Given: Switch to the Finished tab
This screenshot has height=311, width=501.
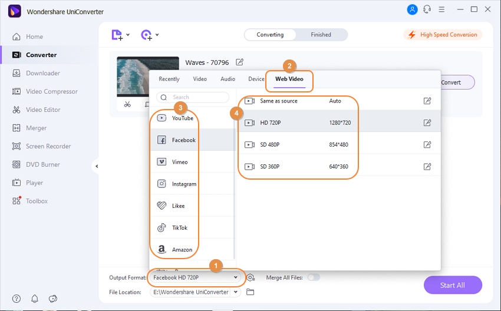Looking at the screenshot, I should (x=321, y=35).
